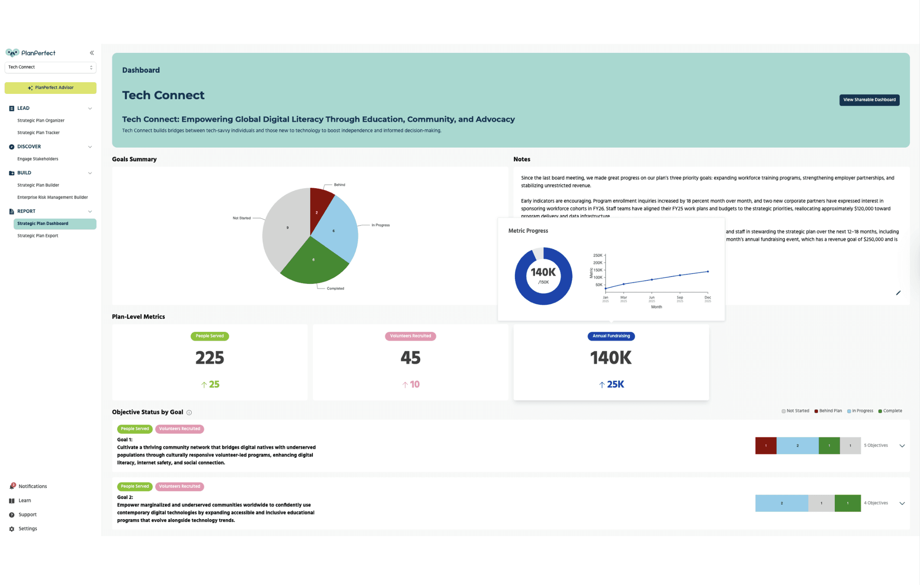Image resolution: width=920 pixels, height=585 pixels.
Task: Select the Annual Fundraising metric card
Action: pos(611,362)
